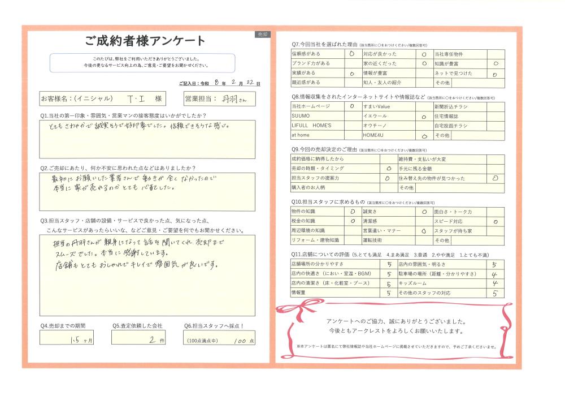Check the 売却の時期・タイミング box
Screen dimensions: 565x400
click(388, 169)
